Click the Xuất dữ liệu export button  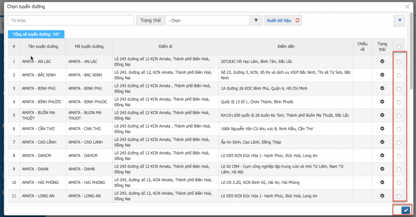[x=279, y=21]
